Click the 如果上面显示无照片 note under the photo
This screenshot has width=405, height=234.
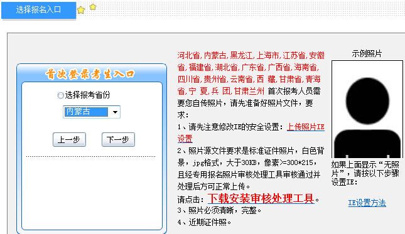tap(365, 173)
